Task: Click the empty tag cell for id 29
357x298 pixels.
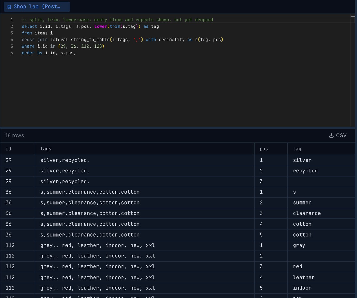Action: pos(321,181)
